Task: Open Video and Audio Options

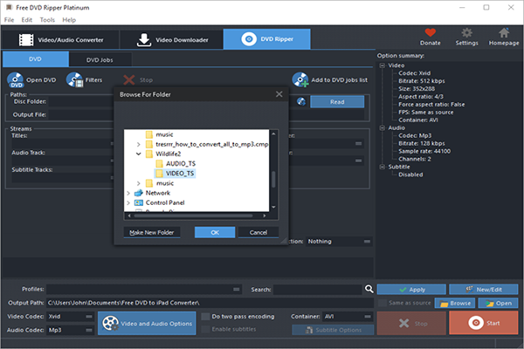Action: tap(146, 323)
